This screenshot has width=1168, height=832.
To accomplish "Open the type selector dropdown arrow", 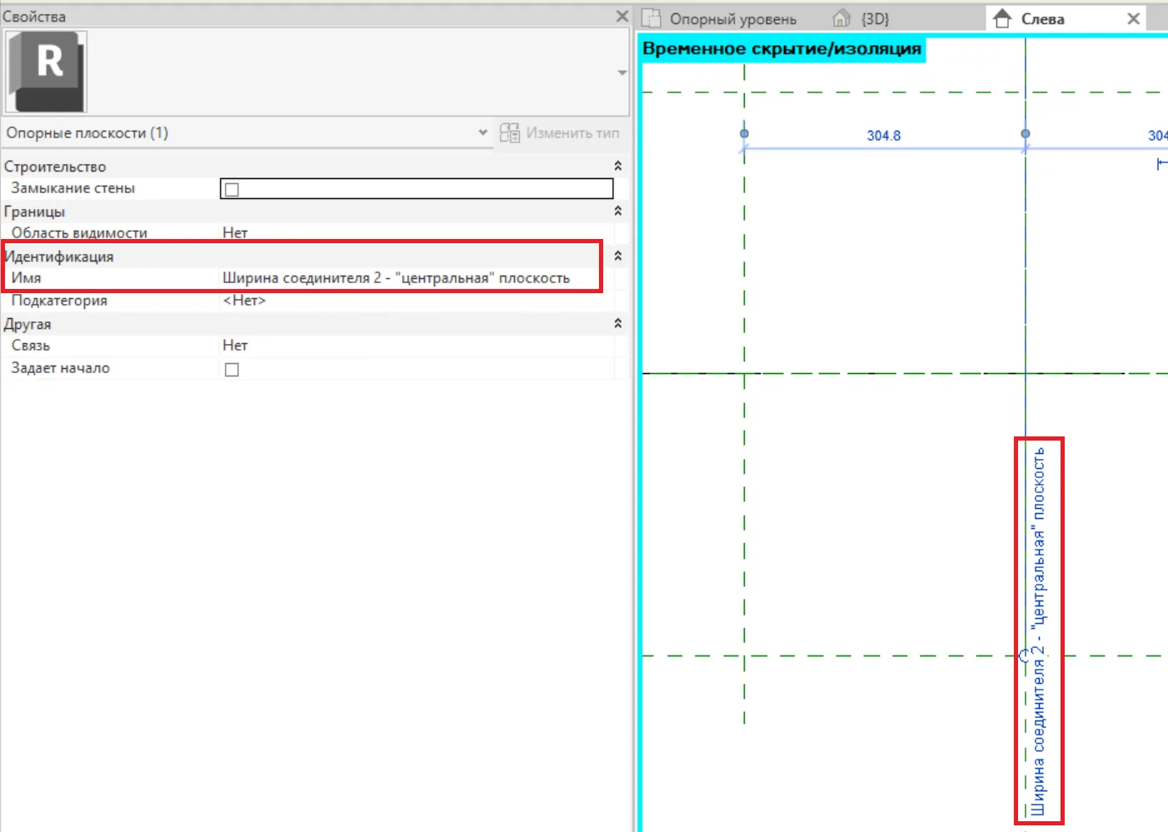I will (621, 72).
